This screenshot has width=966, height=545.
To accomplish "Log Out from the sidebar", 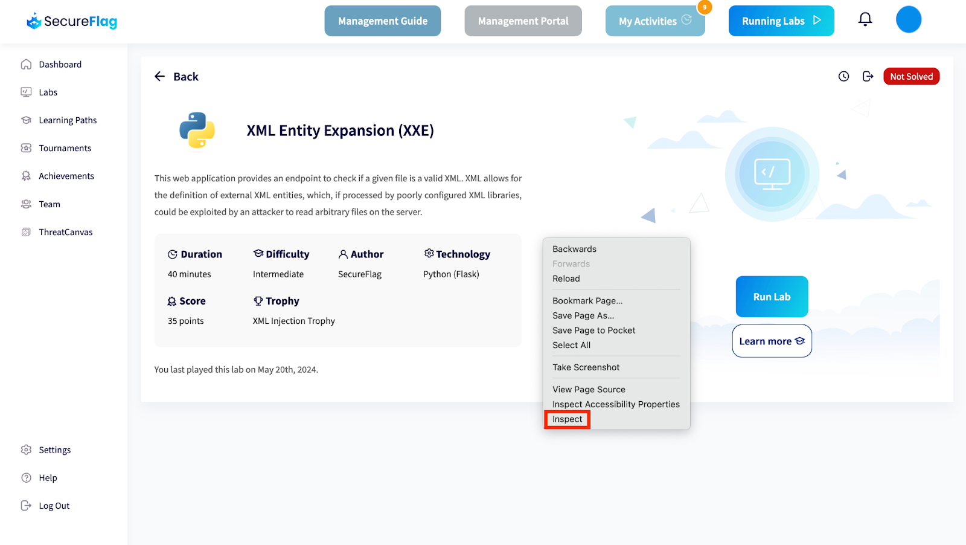I will 54,506.
